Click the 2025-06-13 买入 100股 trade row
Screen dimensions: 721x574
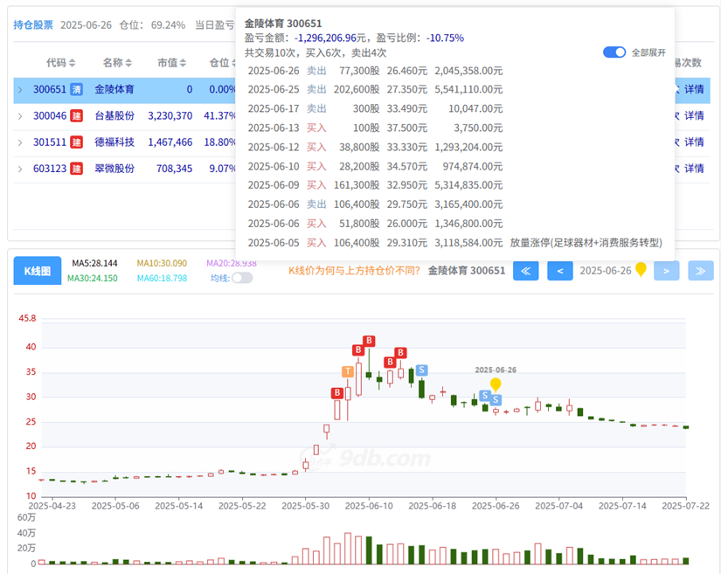point(375,128)
